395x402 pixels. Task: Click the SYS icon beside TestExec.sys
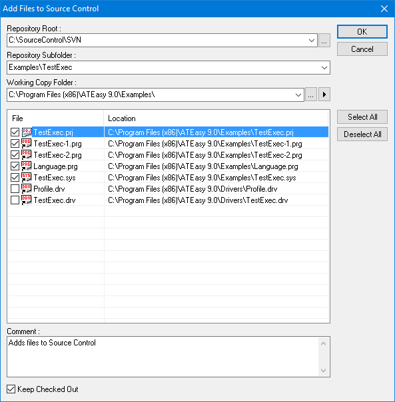point(27,178)
